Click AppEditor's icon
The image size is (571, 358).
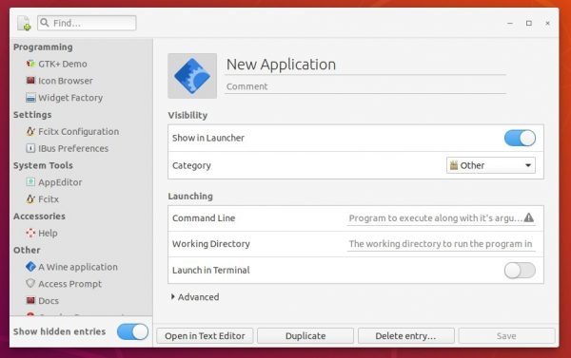pyautogui.click(x=30, y=182)
